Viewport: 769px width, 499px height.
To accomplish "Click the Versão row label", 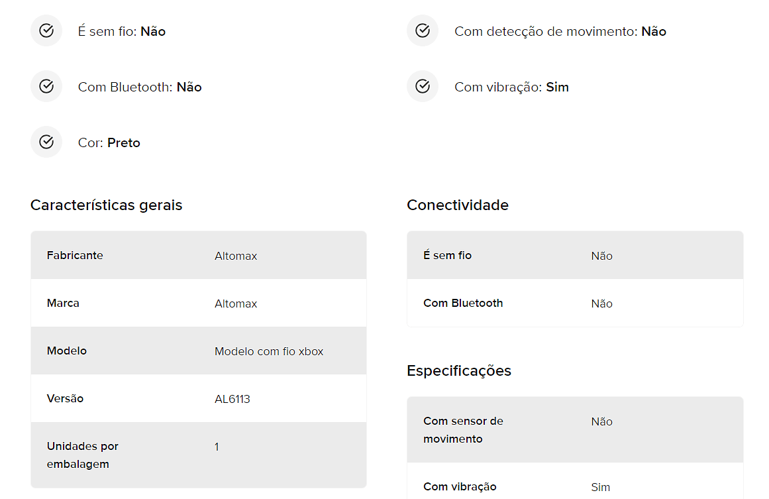I will tap(65, 398).
